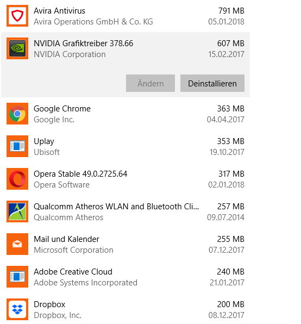Select the NVIDIA Grafiktreiber 378.66 name
Viewport: 301px width, 324px height.
84,43
